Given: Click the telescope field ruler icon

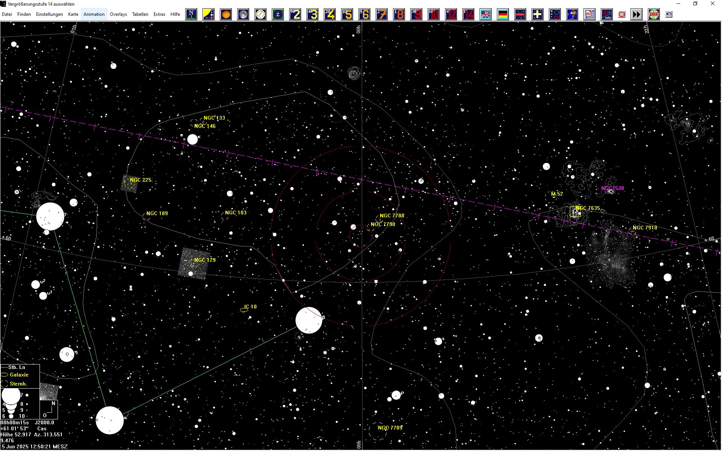Looking at the screenshot, I should 607,14.
